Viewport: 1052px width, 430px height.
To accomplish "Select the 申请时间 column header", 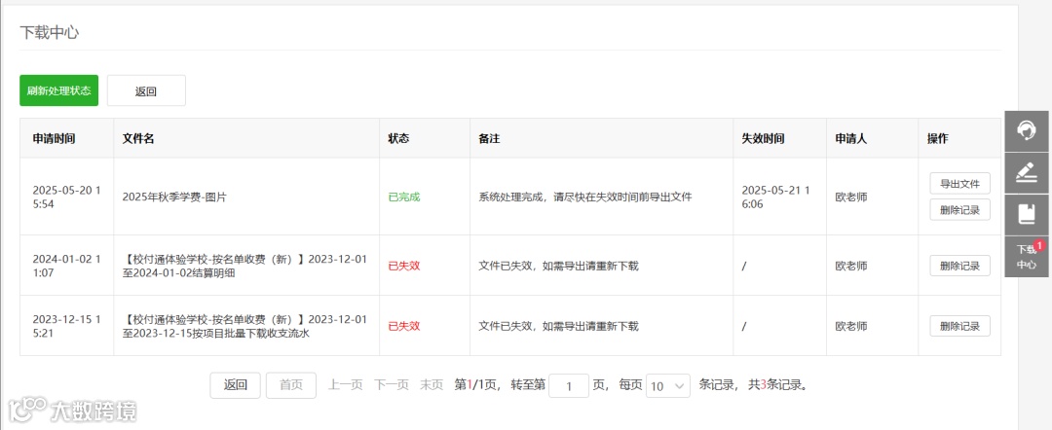I will [x=54, y=139].
